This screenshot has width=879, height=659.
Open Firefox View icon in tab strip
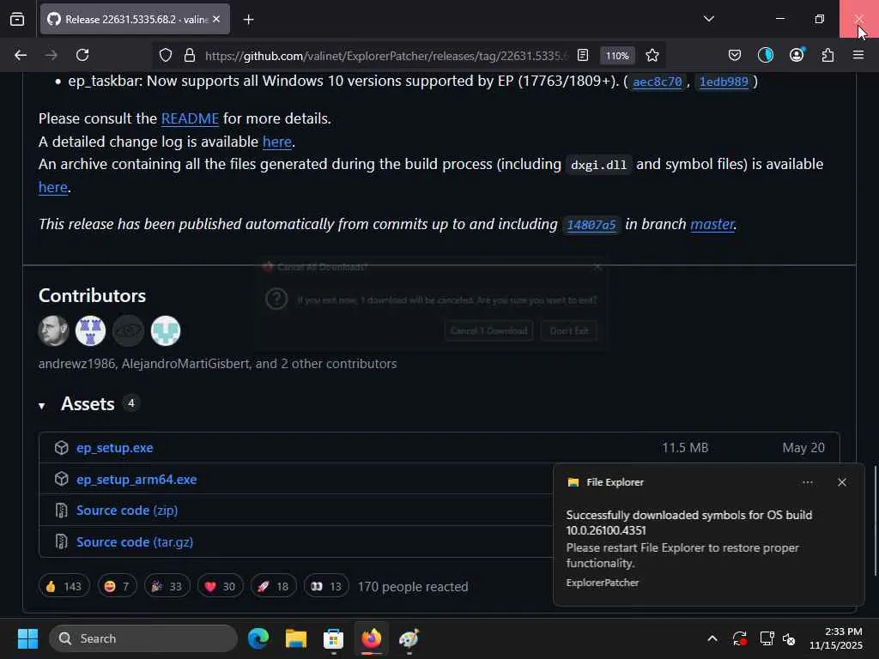pos(17,19)
